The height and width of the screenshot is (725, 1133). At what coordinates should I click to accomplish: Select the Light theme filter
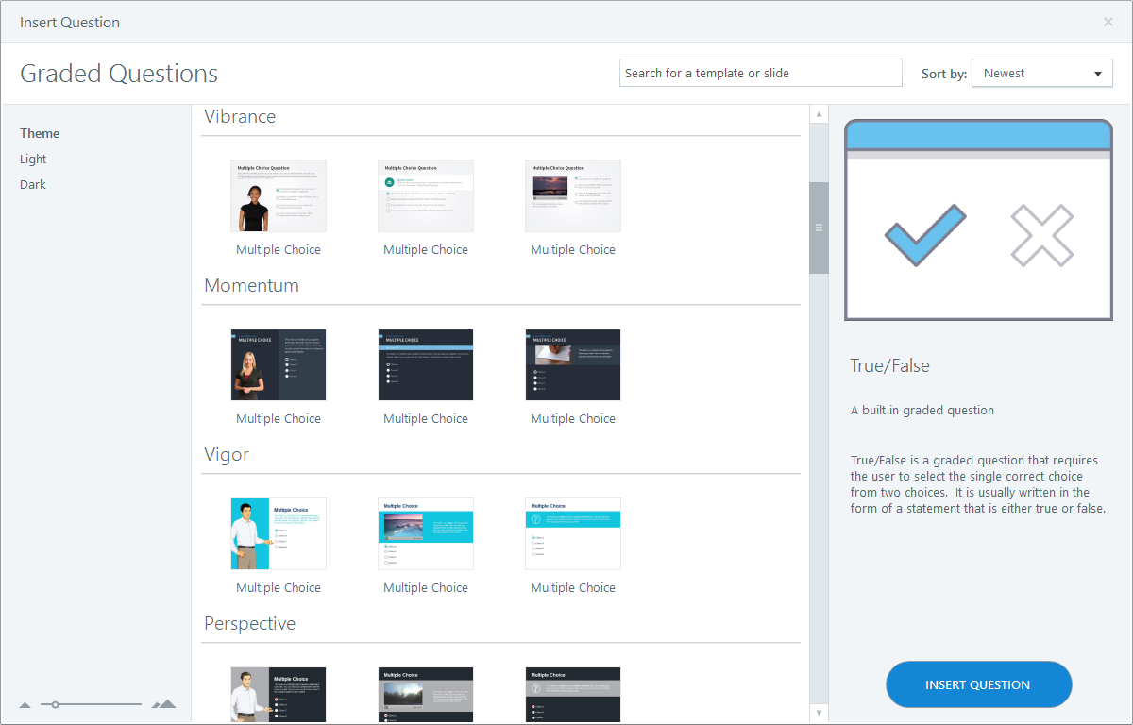pyautogui.click(x=32, y=159)
